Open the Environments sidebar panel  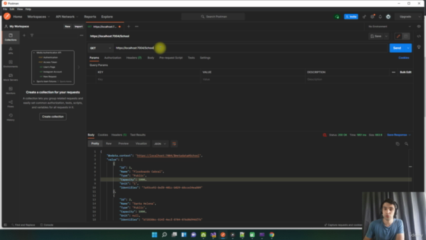(x=11, y=64)
